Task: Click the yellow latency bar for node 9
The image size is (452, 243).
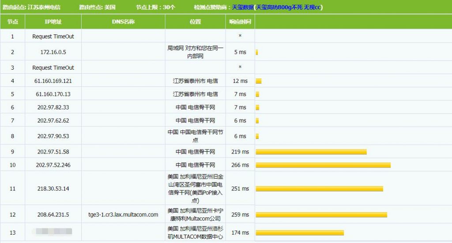Action: coord(311,152)
